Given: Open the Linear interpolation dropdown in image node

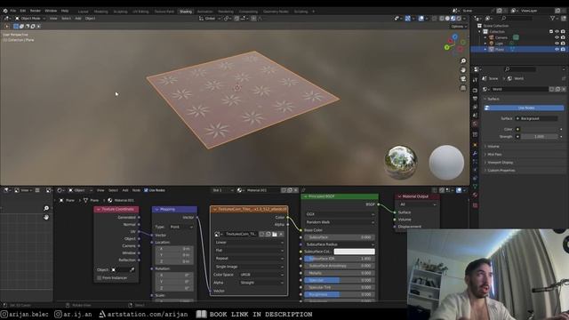Looking at the screenshot, I should [249, 243].
